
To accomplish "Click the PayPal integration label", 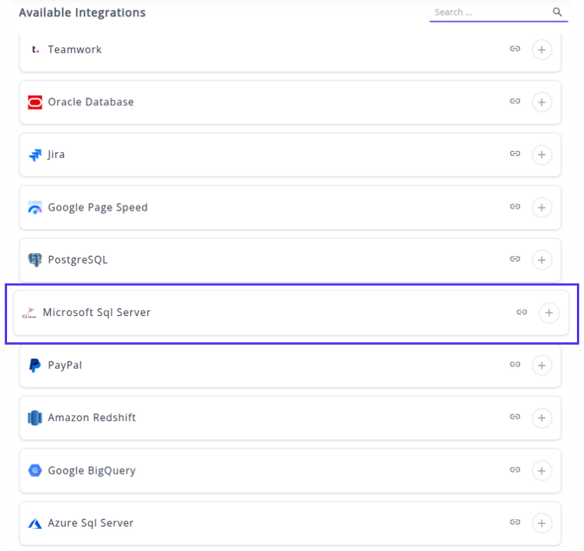I will pyautogui.click(x=65, y=365).
